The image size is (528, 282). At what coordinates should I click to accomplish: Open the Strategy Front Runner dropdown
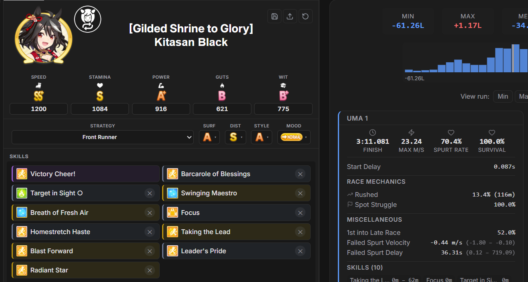click(x=102, y=137)
